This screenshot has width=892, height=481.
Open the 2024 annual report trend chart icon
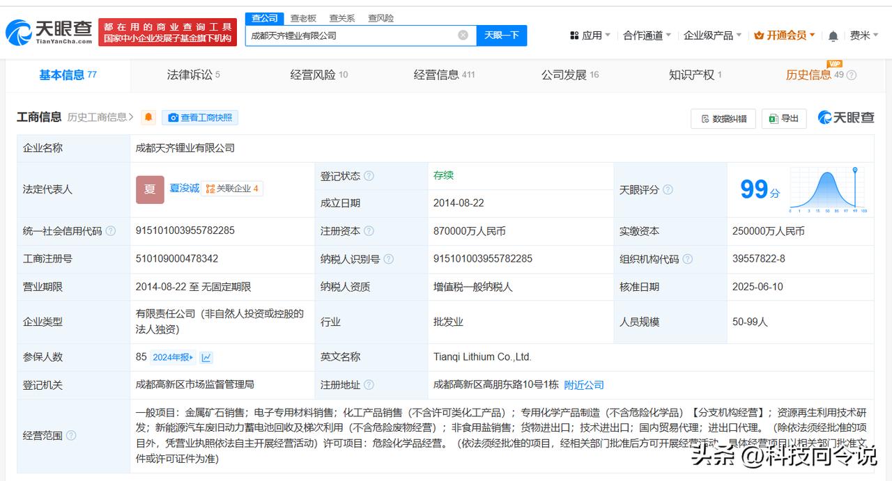(x=206, y=357)
